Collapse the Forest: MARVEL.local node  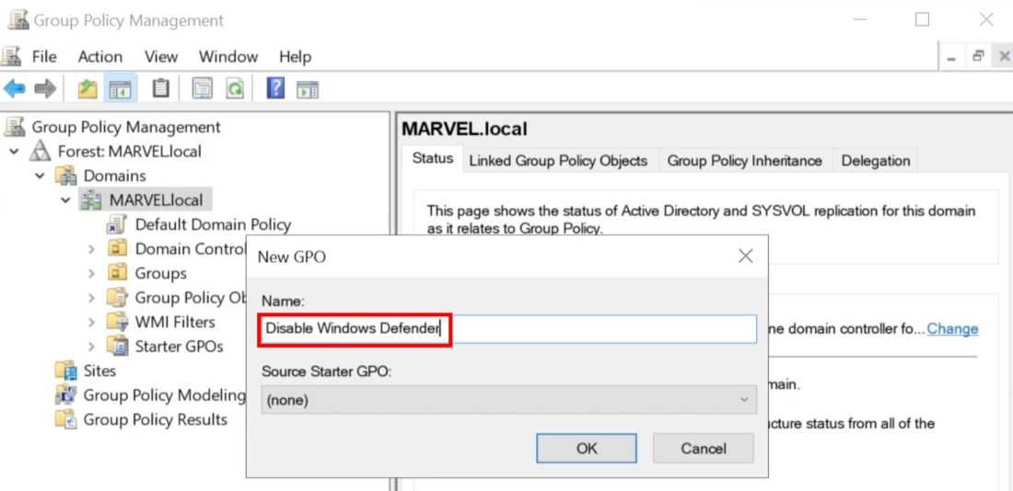(15, 152)
